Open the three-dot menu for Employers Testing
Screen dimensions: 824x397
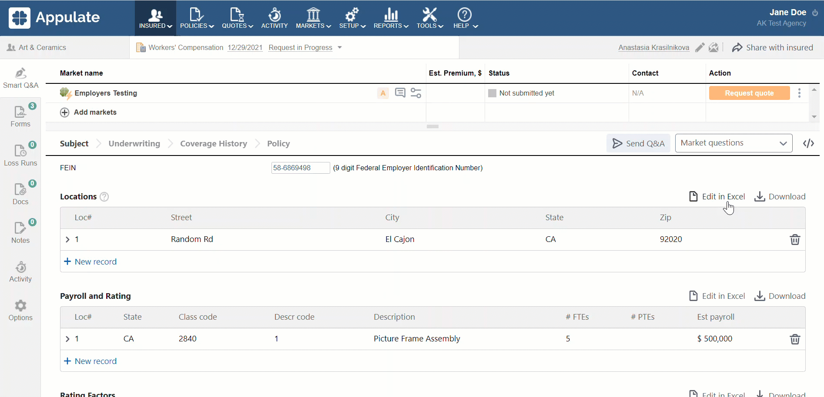(x=799, y=93)
